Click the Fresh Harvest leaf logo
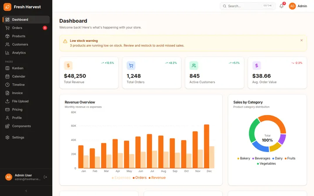The height and width of the screenshot is (196, 314). pos(7,7)
